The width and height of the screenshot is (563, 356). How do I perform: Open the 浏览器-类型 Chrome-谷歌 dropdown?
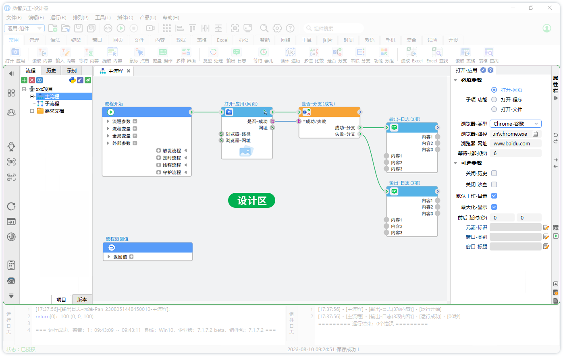pos(515,124)
